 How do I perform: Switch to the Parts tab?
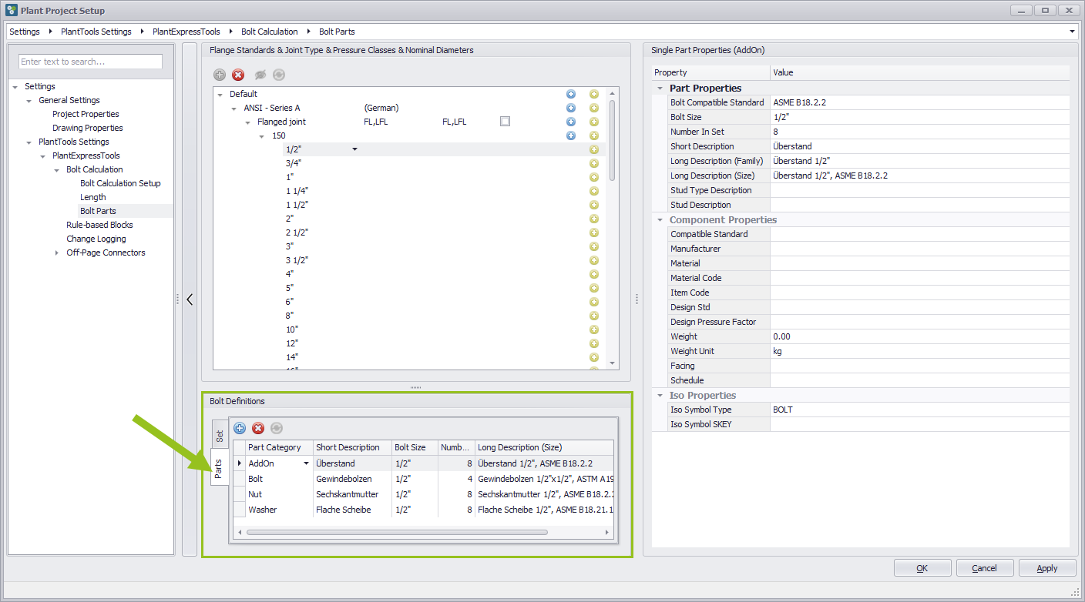220,468
